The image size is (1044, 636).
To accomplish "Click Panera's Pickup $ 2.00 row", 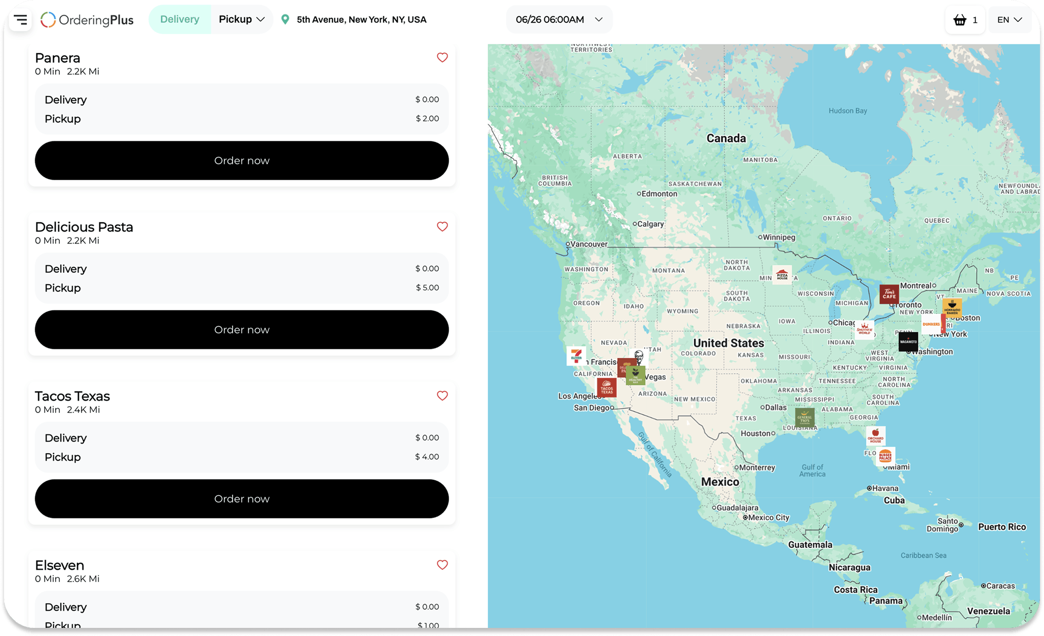I will [x=242, y=118].
